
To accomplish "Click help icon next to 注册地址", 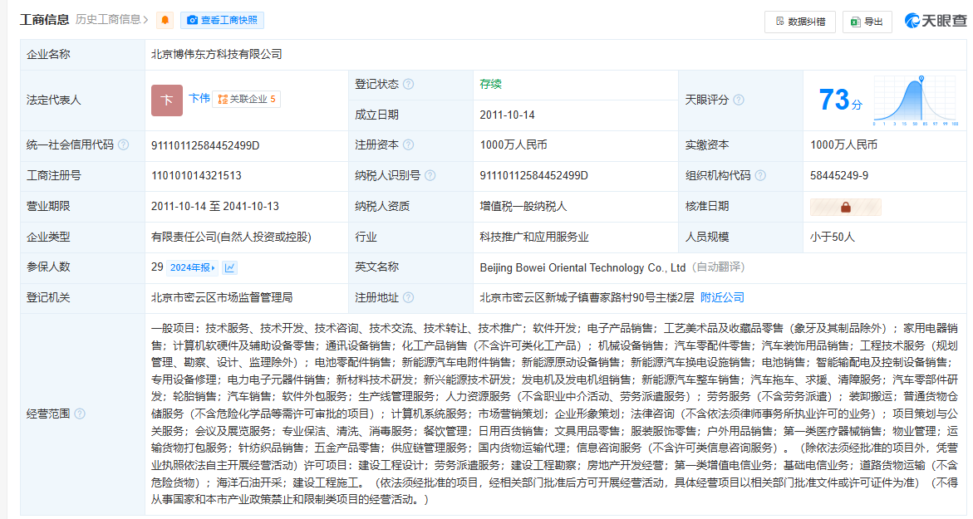I will 408,297.
